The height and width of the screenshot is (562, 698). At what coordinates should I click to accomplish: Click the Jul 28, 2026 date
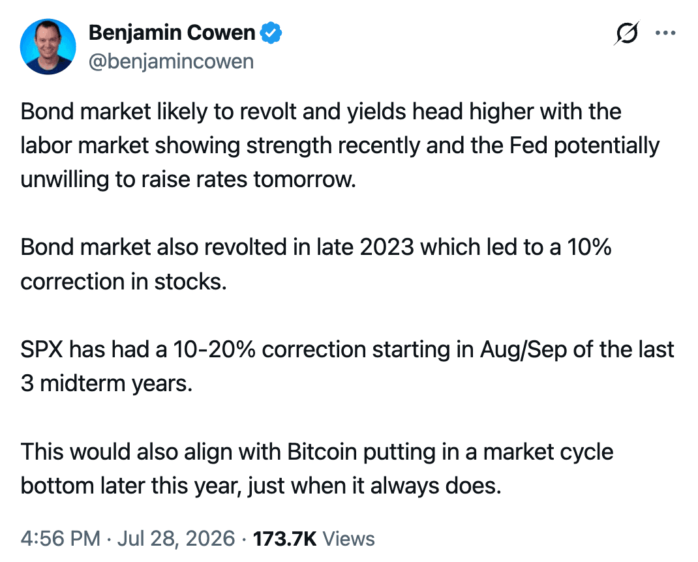point(176,539)
